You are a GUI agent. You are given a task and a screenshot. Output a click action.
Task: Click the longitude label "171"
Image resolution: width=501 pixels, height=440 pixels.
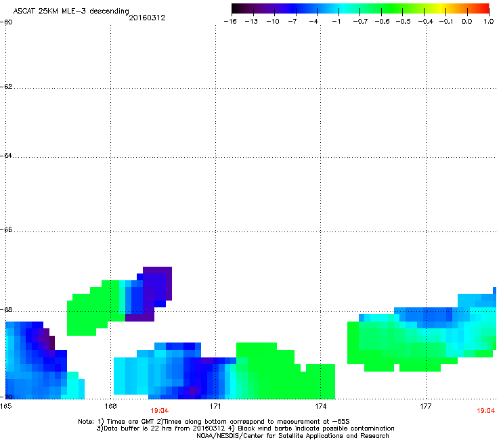click(215, 406)
